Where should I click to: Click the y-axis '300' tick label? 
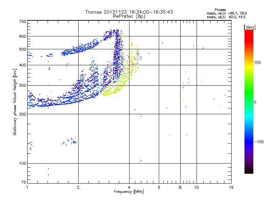tap(22, 85)
